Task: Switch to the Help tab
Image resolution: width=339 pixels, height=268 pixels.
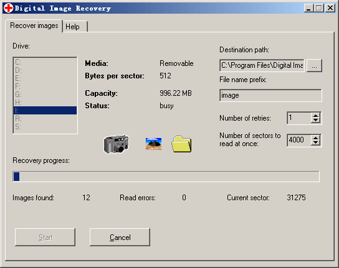Action: 75,27
